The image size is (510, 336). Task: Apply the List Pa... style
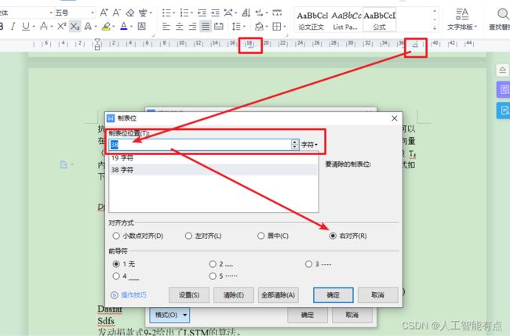(345, 20)
